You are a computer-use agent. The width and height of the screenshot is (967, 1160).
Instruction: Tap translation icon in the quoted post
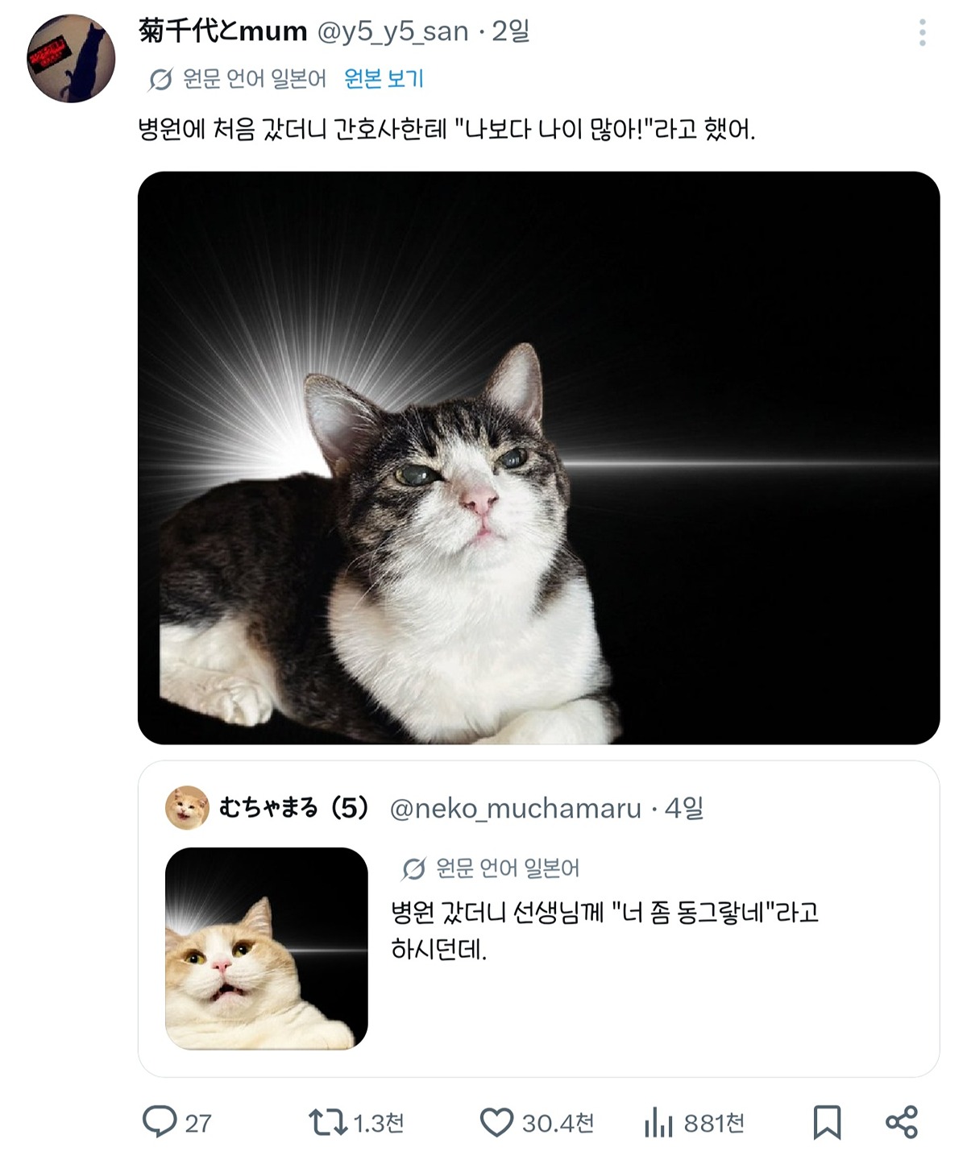tap(413, 868)
